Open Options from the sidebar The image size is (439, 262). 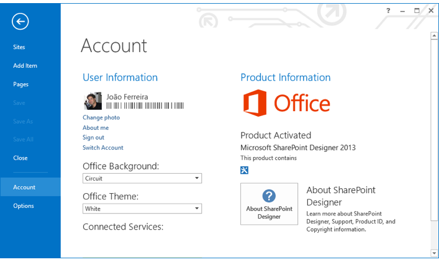[24, 206]
